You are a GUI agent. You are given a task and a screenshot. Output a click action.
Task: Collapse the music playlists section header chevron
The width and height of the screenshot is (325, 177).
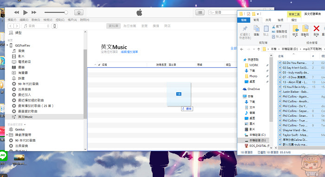click(x=25, y=125)
